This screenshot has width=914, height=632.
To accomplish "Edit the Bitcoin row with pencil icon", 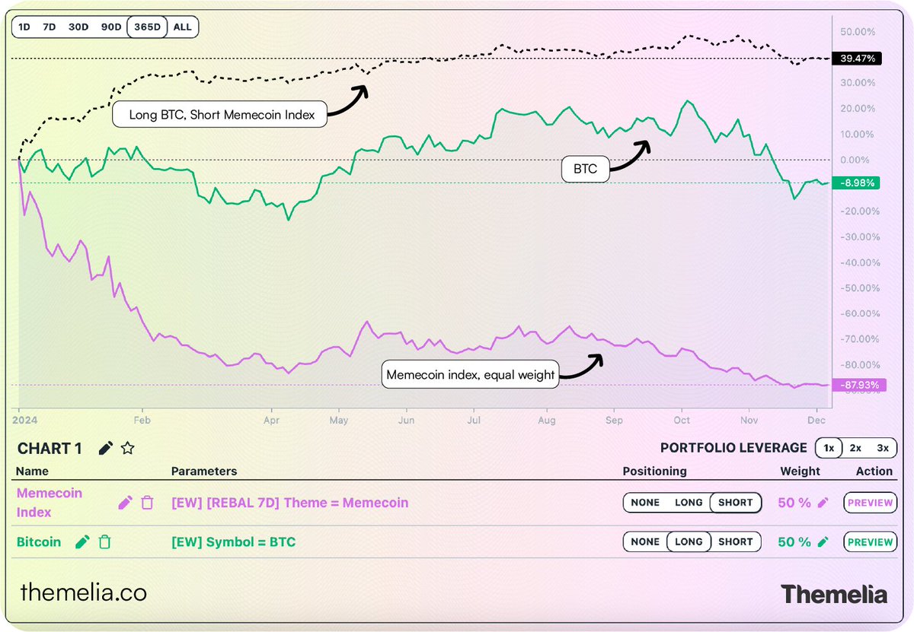I will coord(82,542).
